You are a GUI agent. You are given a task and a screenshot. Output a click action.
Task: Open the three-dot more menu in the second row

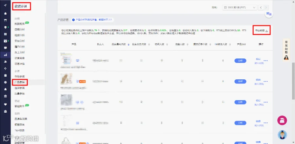[x=265, y=81]
